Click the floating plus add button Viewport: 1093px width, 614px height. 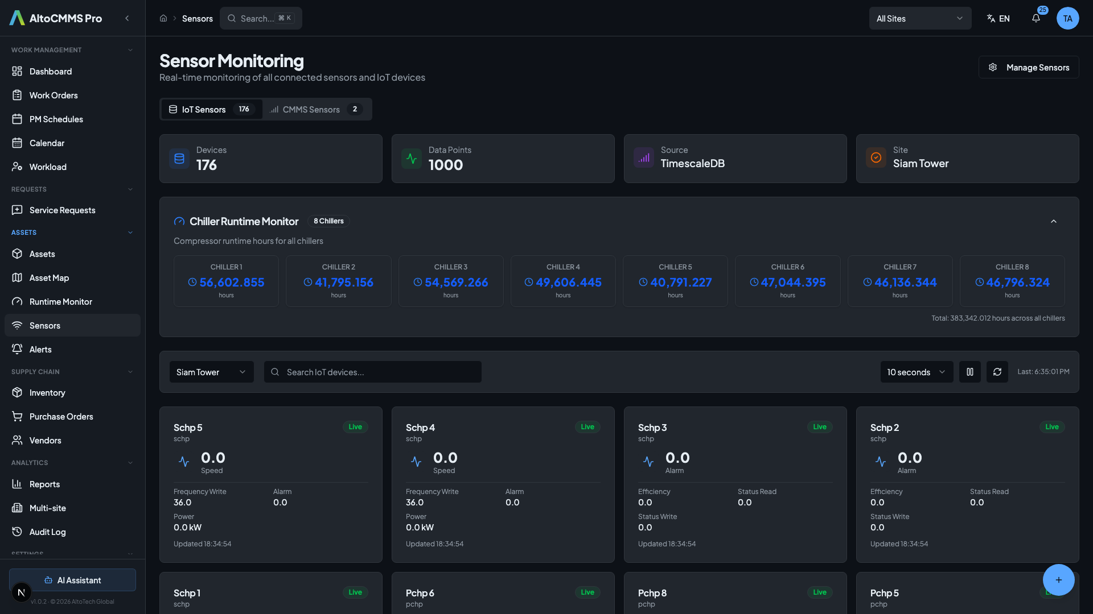click(1058, 580)
